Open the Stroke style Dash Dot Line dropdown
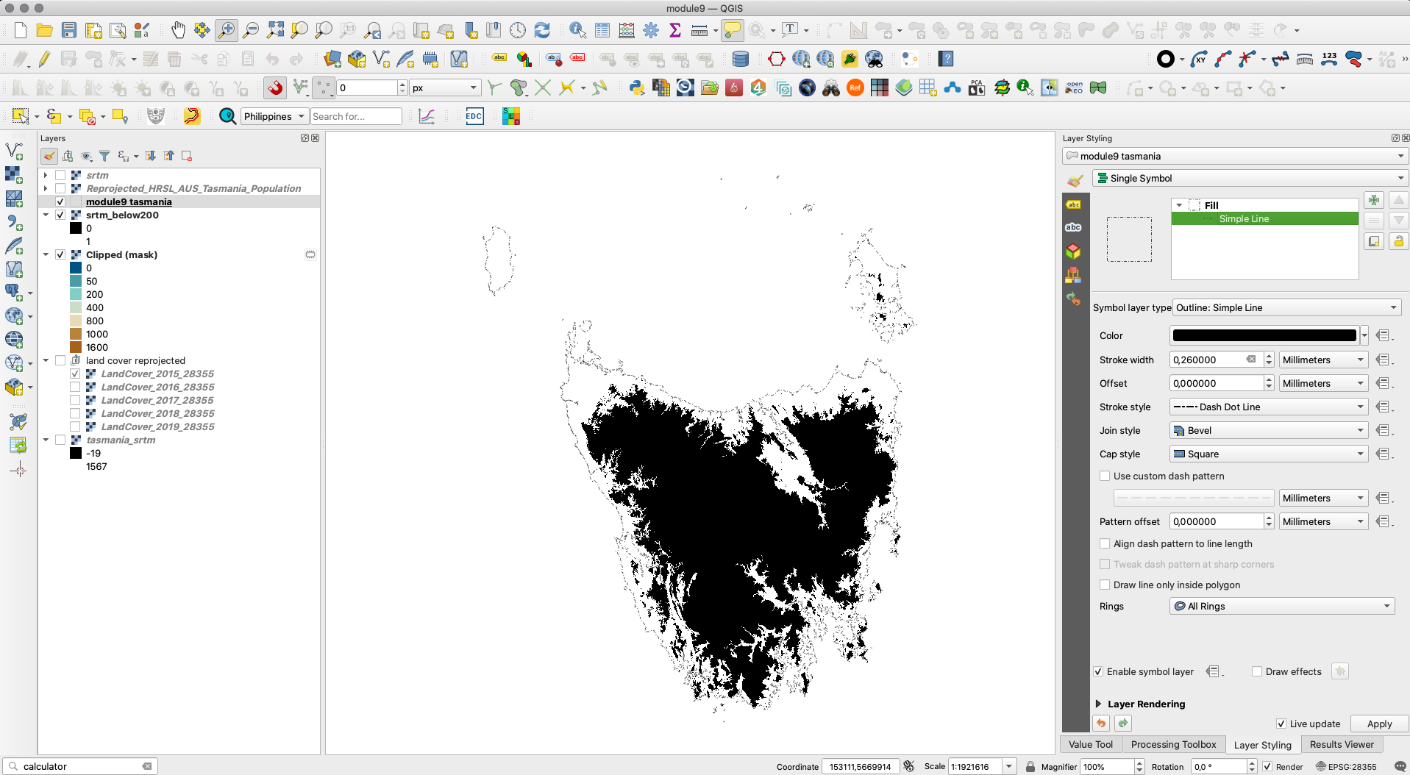Image resolution: width=1410 pixels, height=775 pixels. click(x=1269, y=407)
